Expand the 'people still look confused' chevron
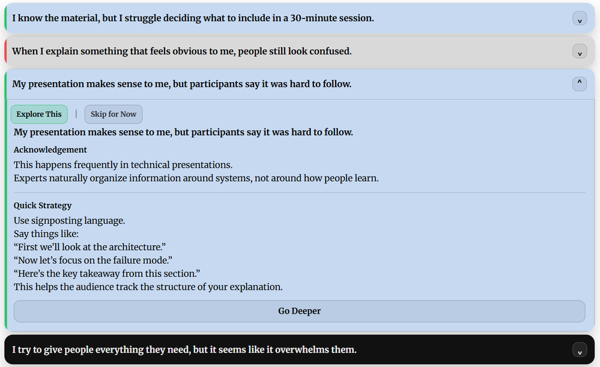The height and width of the screenshot is (367, 600). click(579, 52)
